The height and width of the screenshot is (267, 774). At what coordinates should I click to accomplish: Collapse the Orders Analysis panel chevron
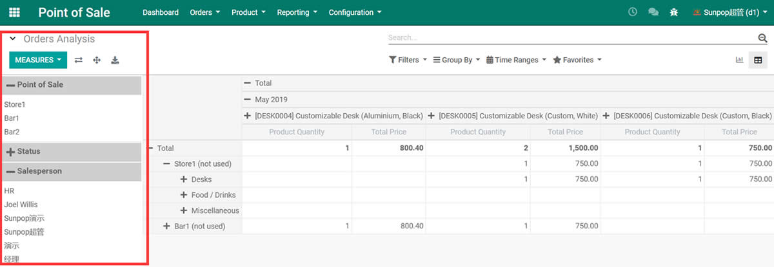pos(13,39)
